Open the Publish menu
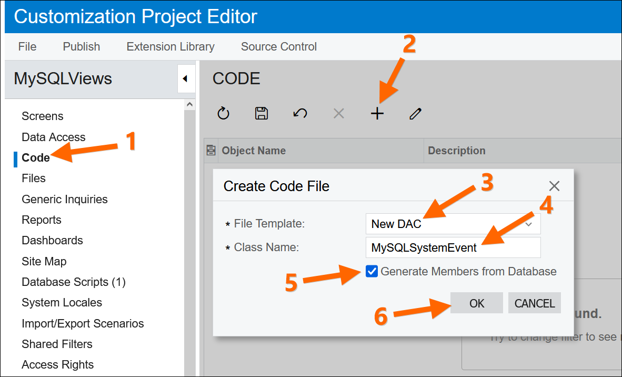This screenshot has height=377, width=622. click(x=81, y=46)
